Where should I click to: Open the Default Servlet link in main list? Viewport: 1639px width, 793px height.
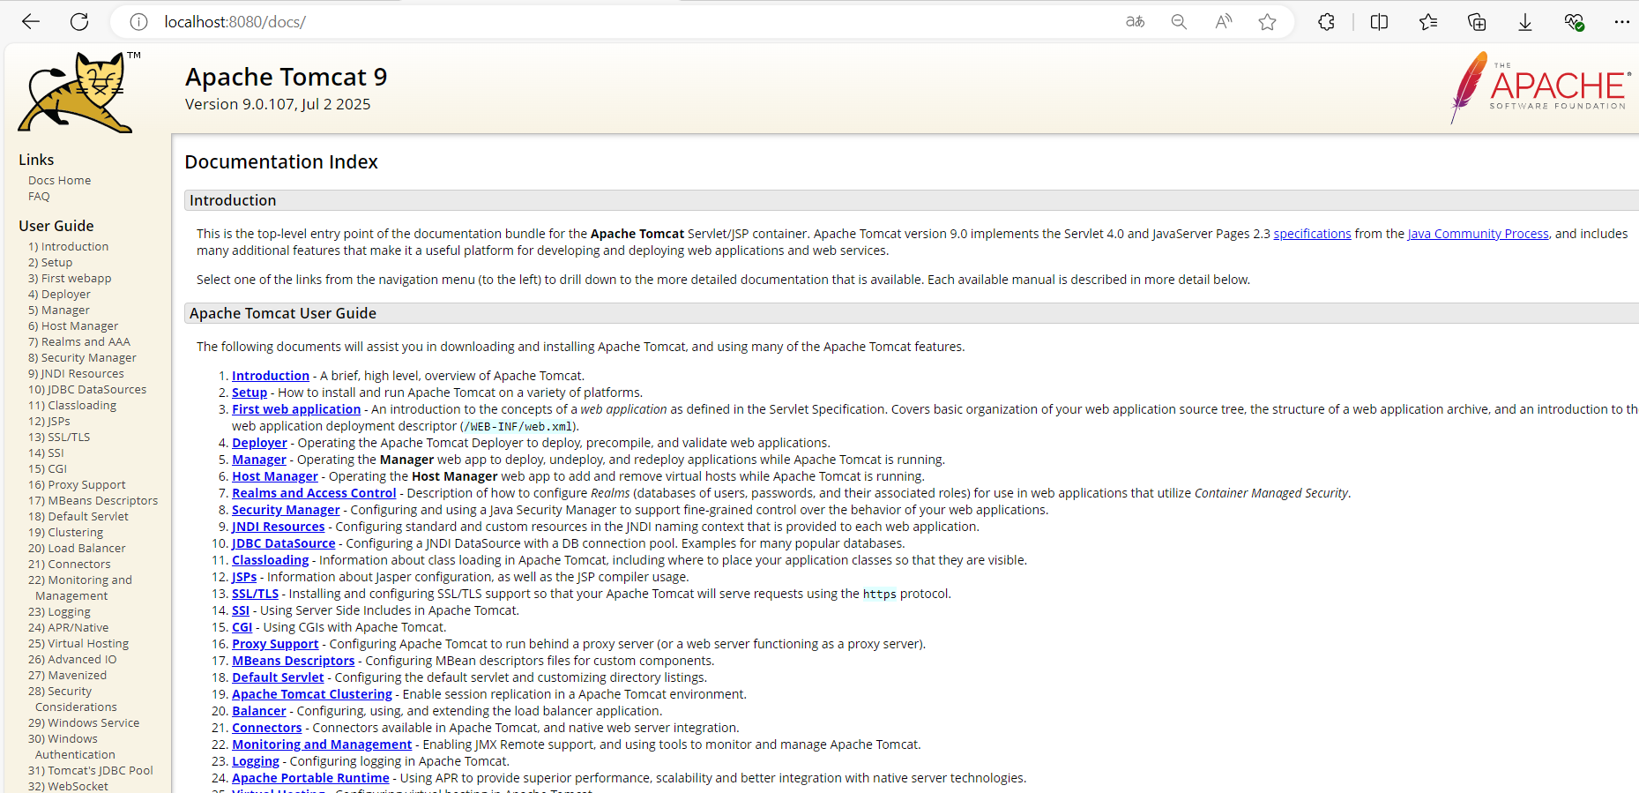(x=278, y=677)
